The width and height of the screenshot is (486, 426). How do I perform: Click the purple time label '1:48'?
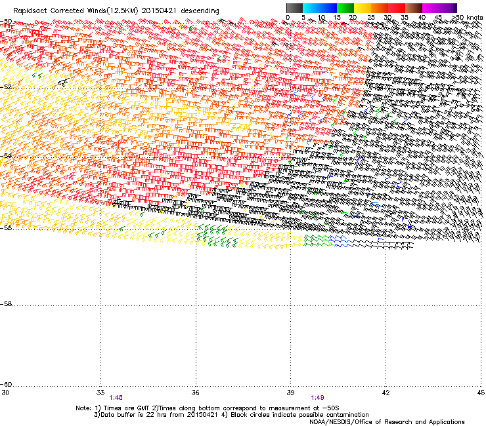click(x=116, y=398)
